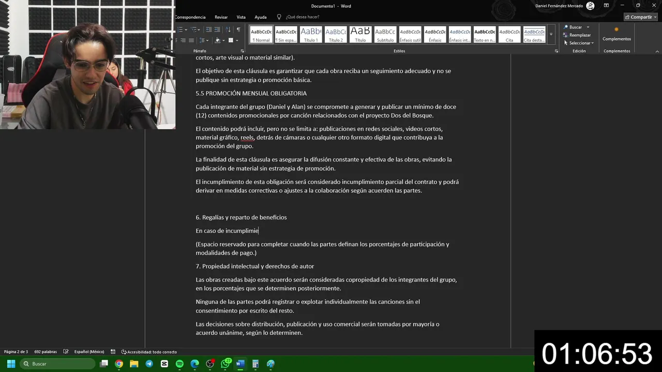662x372 pixels.
Task: Open multilevel list dropdown arrow
Action: 199,29
